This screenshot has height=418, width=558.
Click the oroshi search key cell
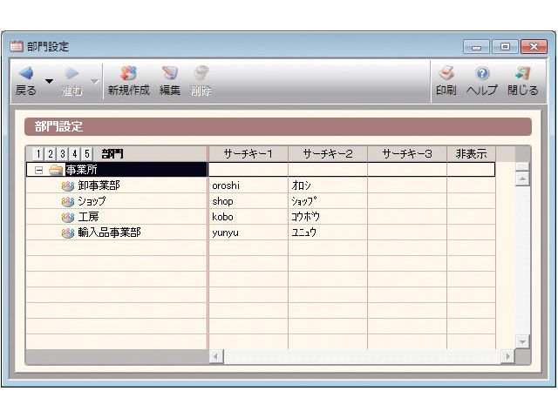(x=248, y=185)
